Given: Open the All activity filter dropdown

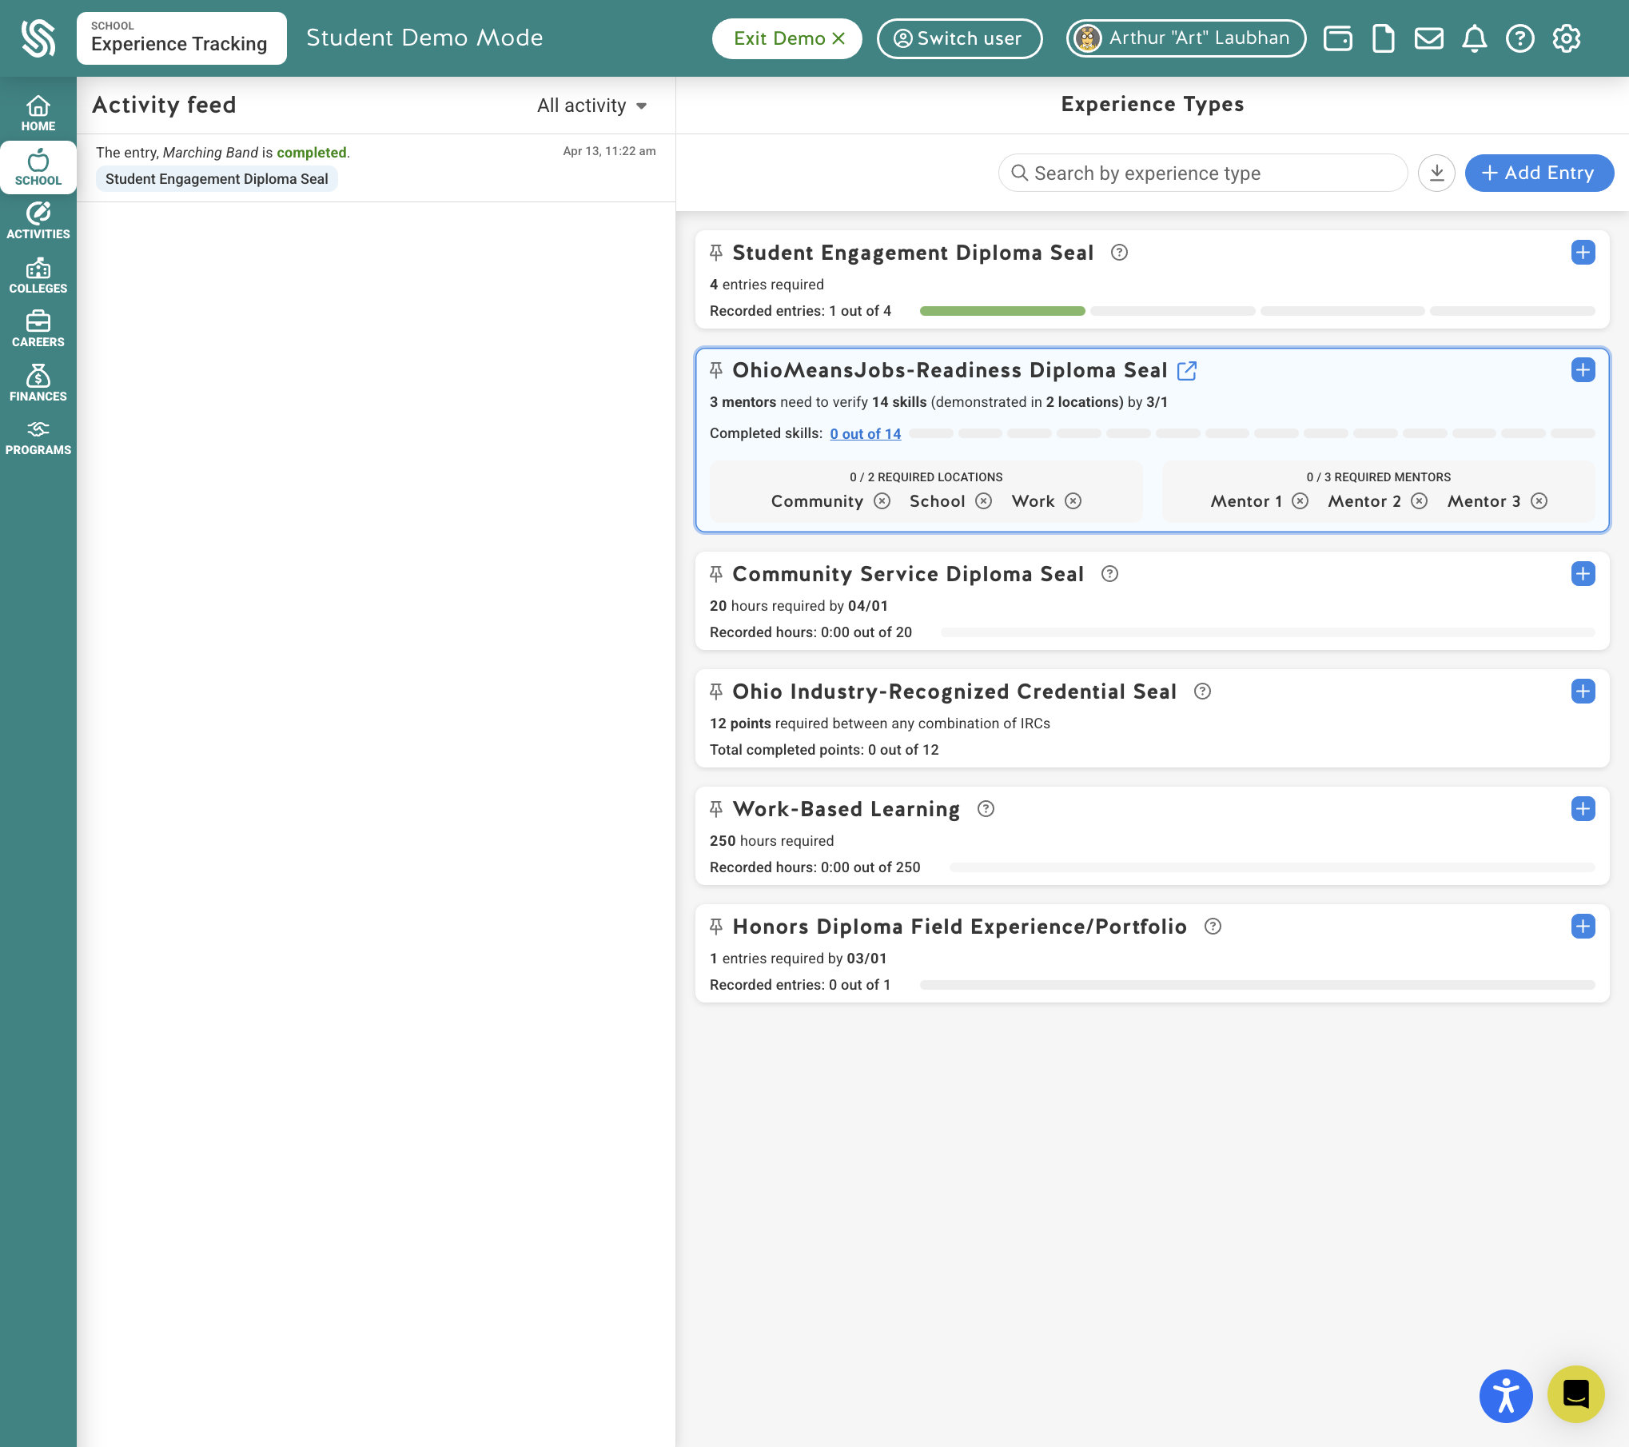Looking at the screenshot, I should click(592, 106).
